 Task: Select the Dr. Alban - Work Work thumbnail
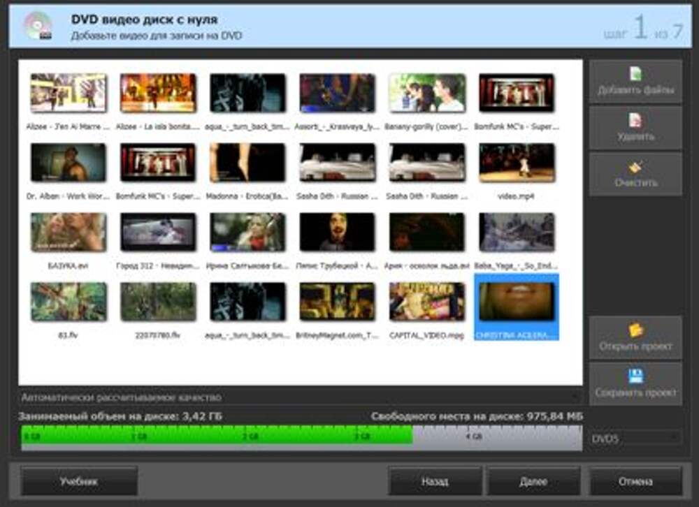69,162
